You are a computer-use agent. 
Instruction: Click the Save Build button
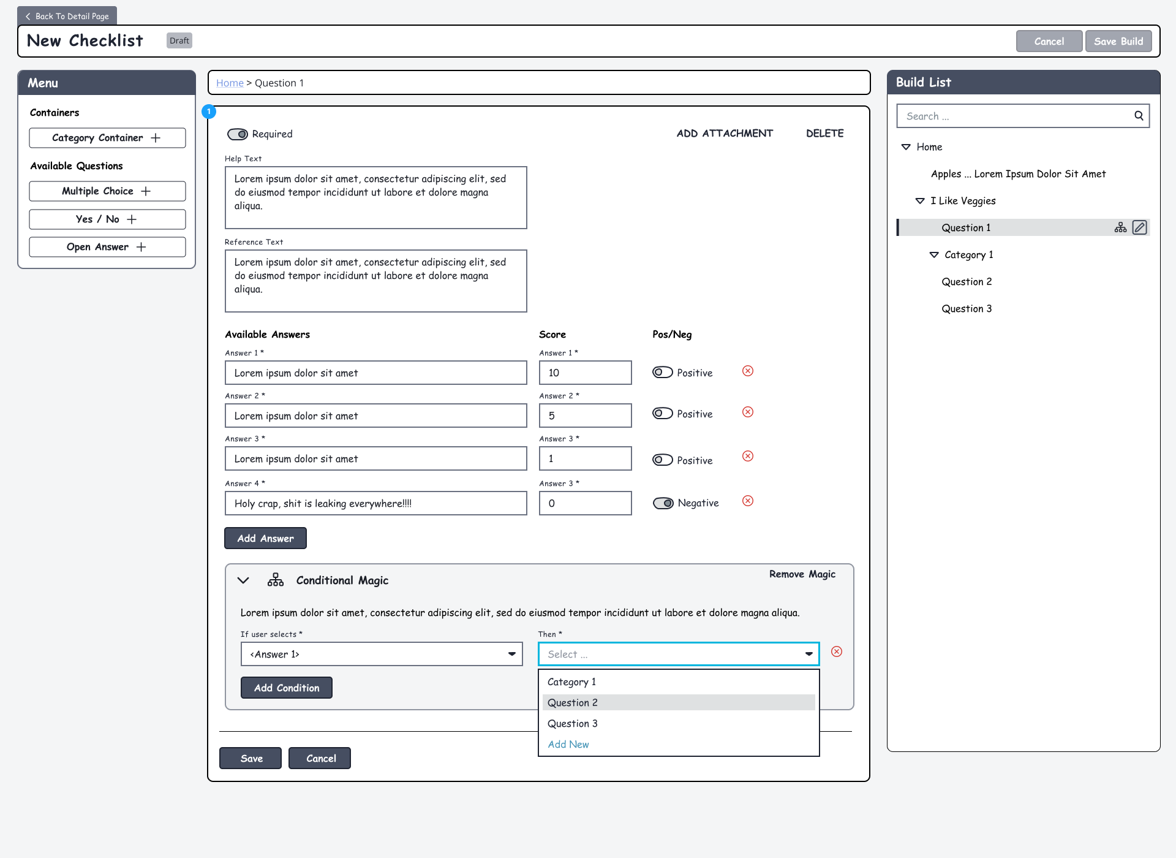tap(1118, 41)
